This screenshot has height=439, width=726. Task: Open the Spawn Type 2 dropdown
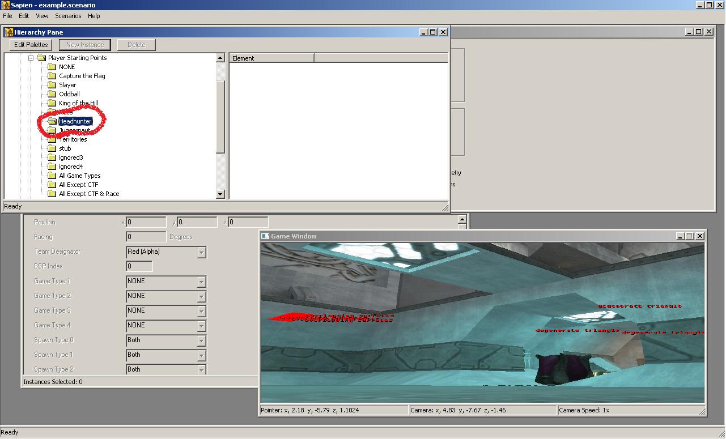(201, 370)
